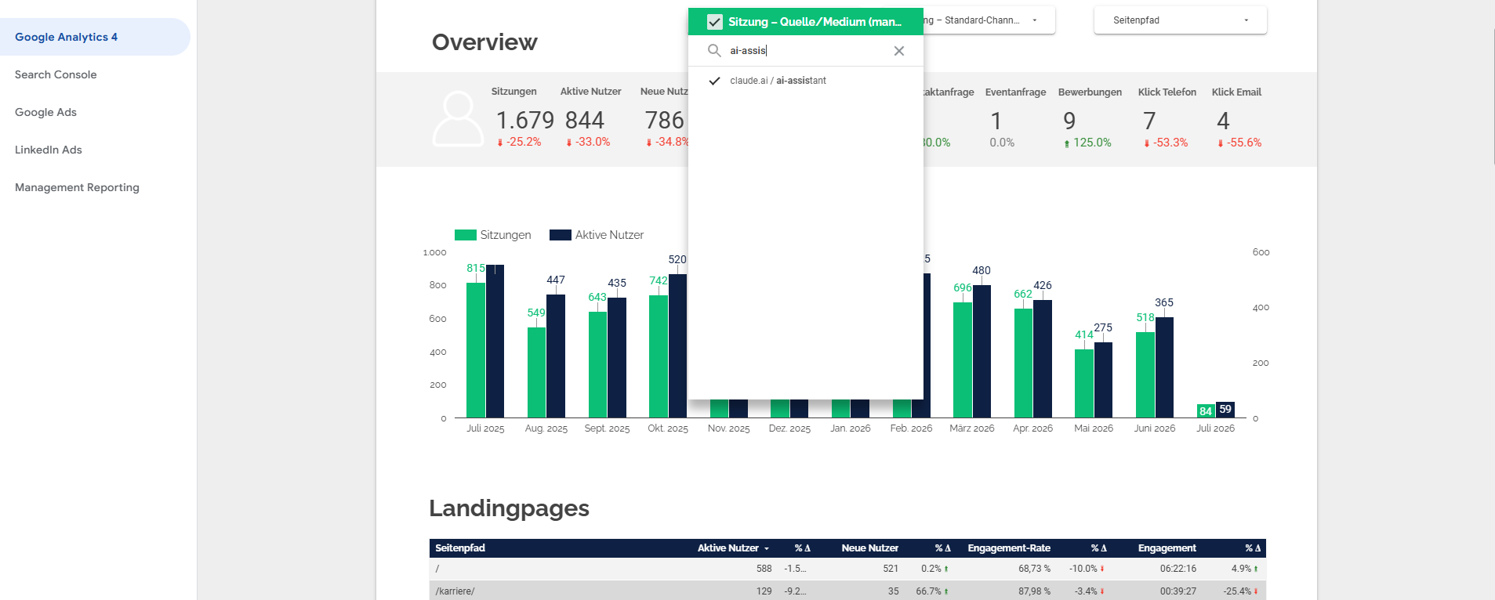Click the Aug. 2025 axis label
Viewport: 1495px width, 600px height.
click(x=546, y=428)
